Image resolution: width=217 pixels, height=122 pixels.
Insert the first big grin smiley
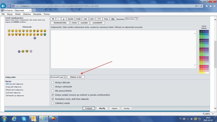(x=9, y=31)
